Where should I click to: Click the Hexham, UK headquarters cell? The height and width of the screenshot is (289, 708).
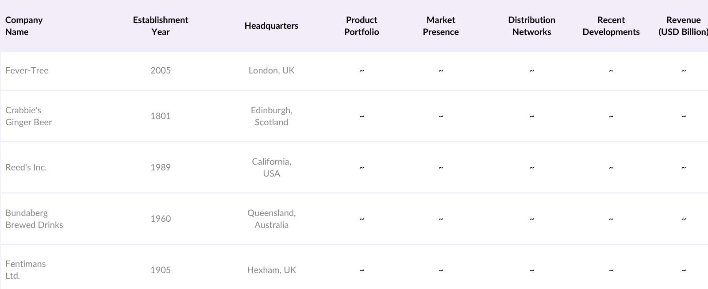click(x=271, y=270)
